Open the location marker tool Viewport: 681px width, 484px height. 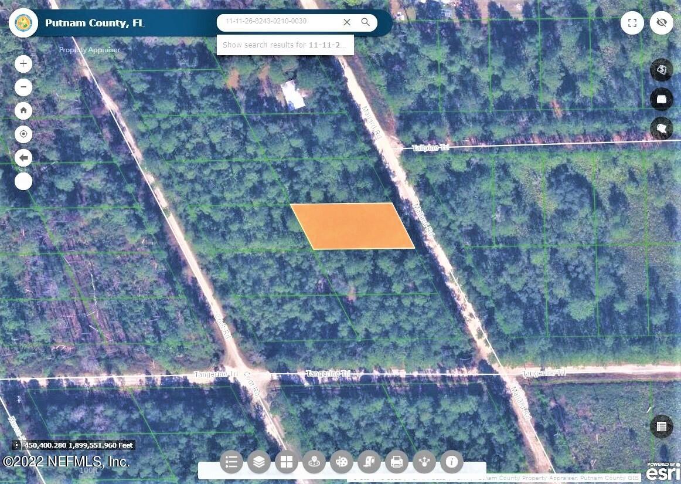314,462
